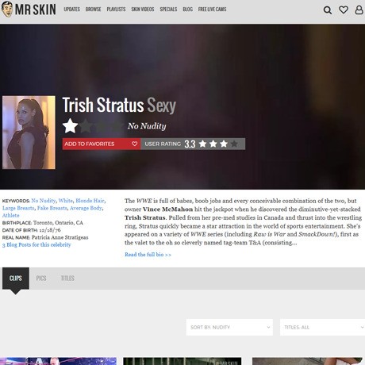This screenshot has width=365, height=365.
Task: Open the Sort By: Nudity dropdown
Action: [x=229, y=327]
